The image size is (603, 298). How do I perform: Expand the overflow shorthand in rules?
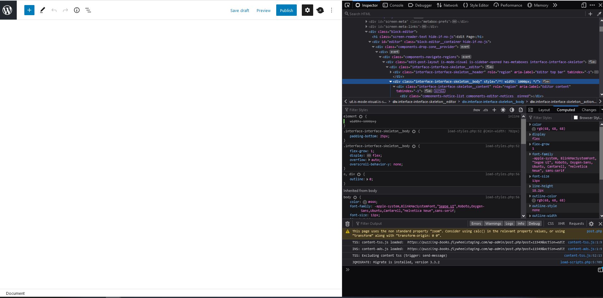point(369,160)
